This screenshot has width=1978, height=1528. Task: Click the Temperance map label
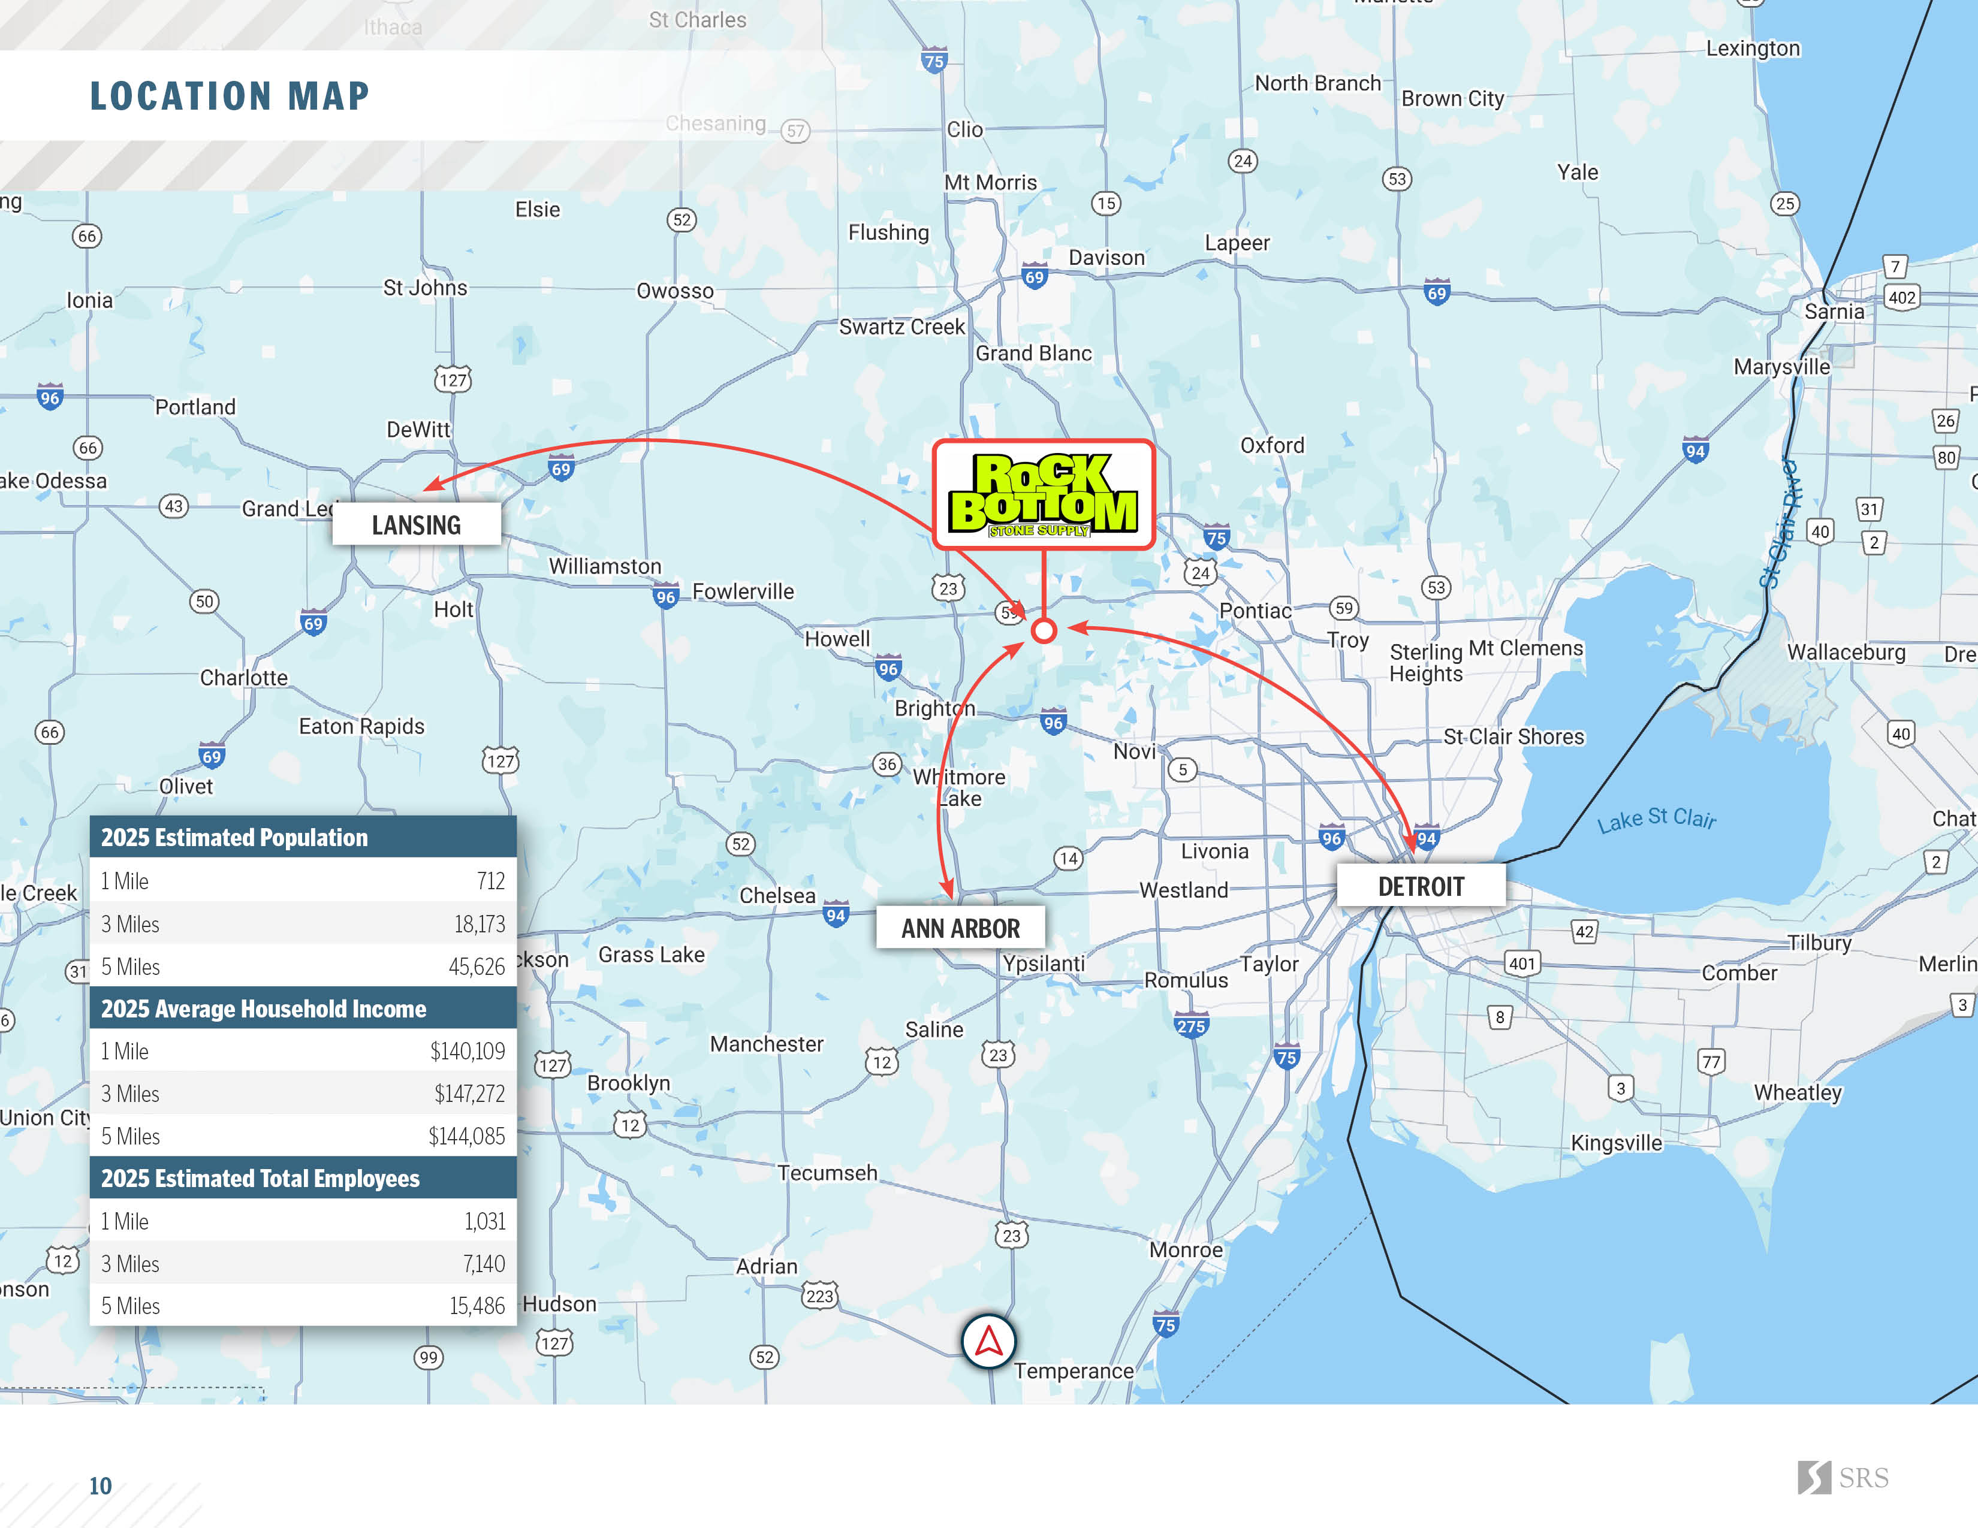click(1074, 1372)
